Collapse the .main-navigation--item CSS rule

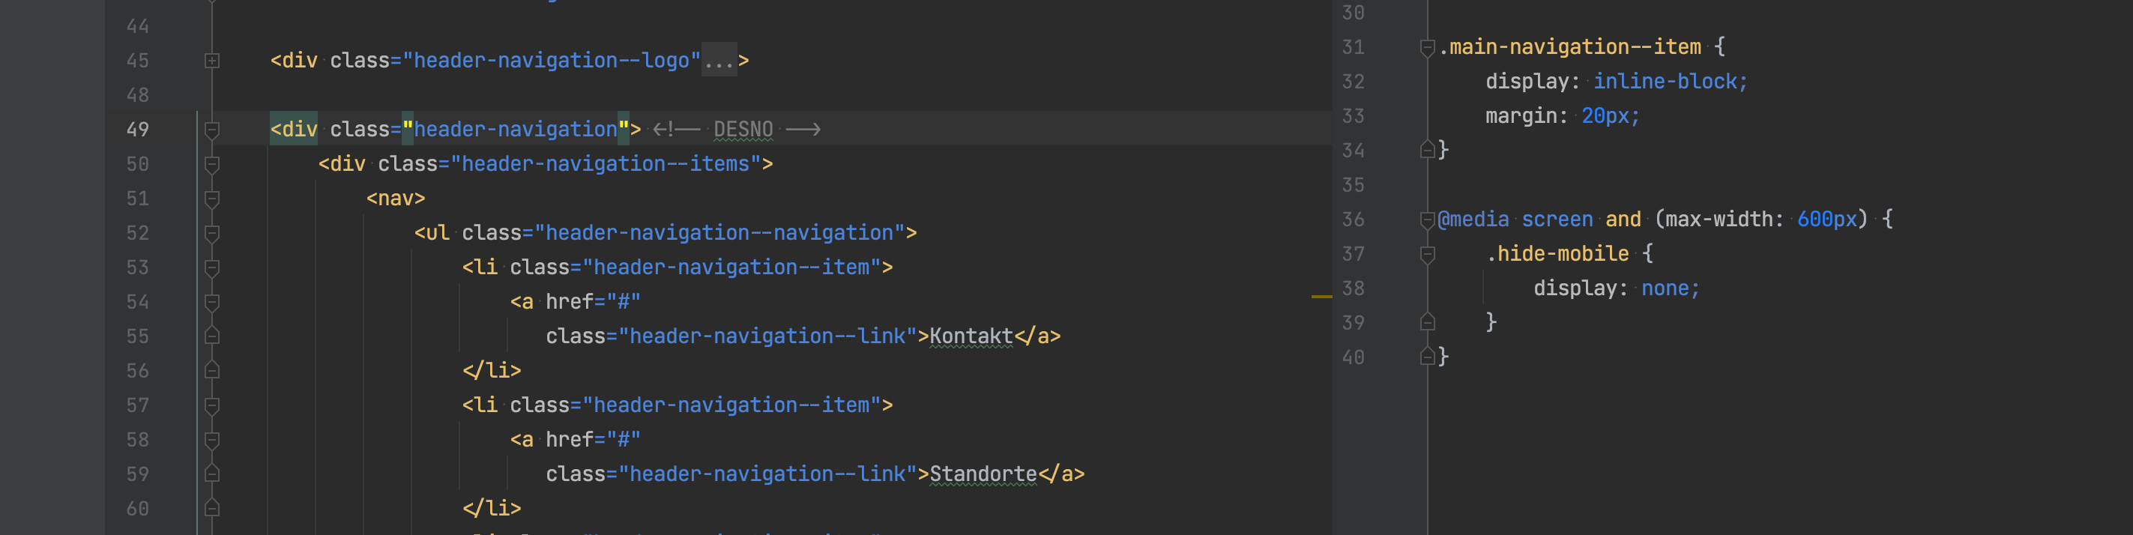1427,48
